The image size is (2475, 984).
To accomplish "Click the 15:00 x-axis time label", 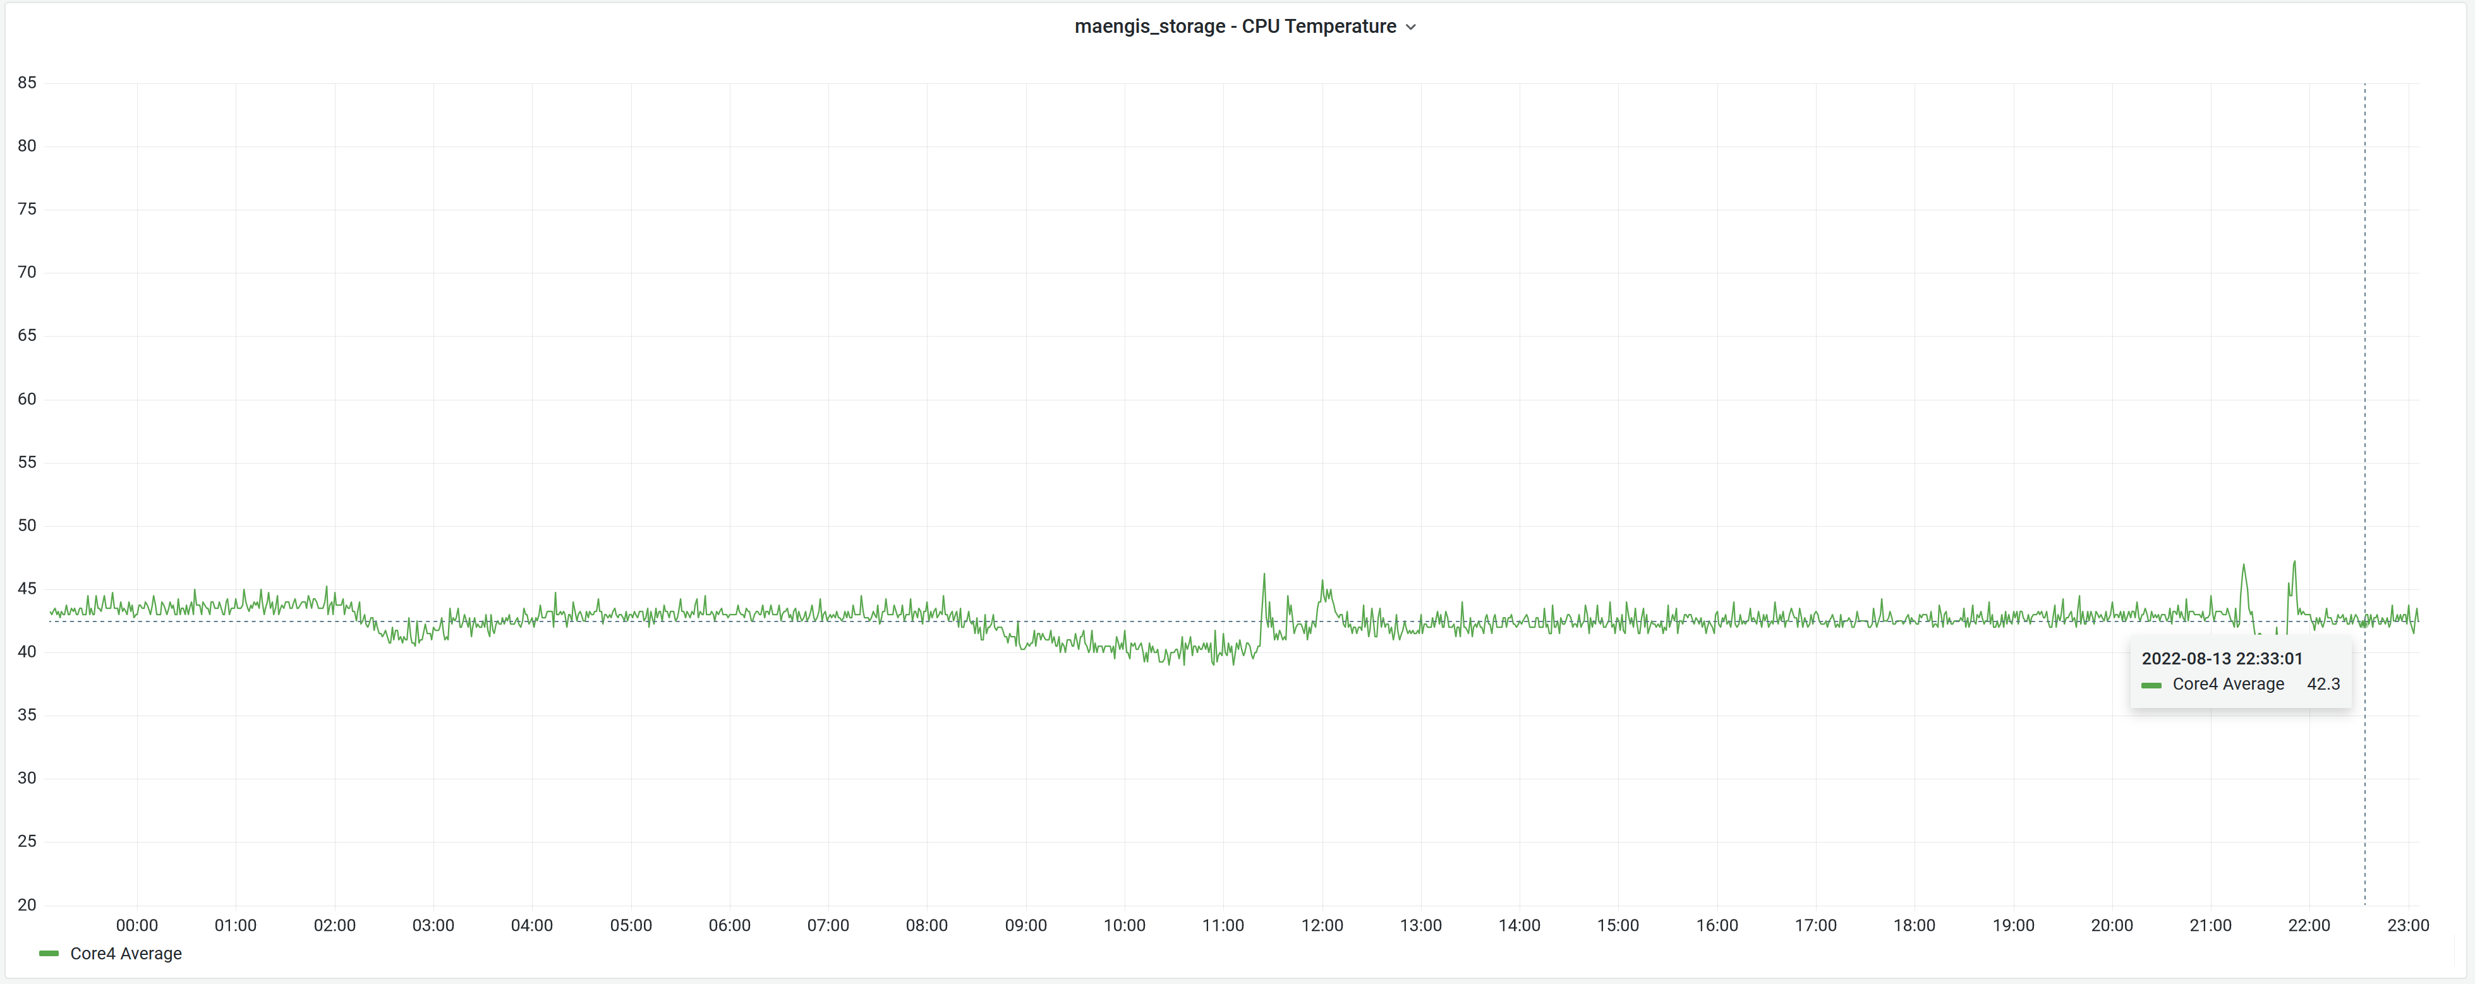I will click(x=1618, y=925).
